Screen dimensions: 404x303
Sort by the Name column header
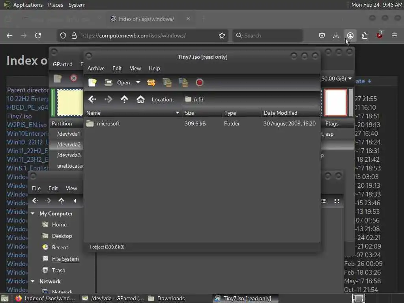pos(133,113)
